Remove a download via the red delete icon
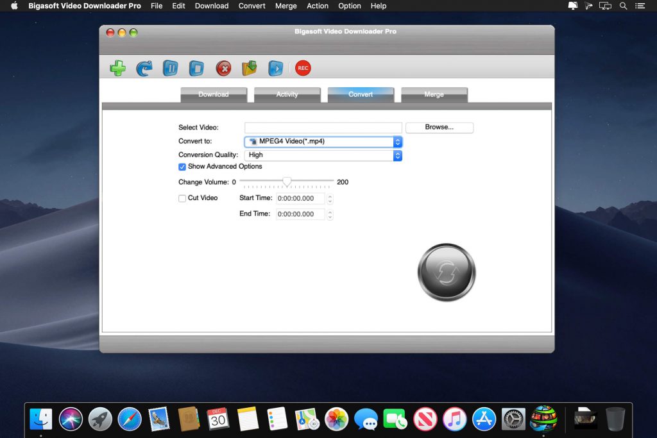 pyautogui.click(x=223, y=68)
